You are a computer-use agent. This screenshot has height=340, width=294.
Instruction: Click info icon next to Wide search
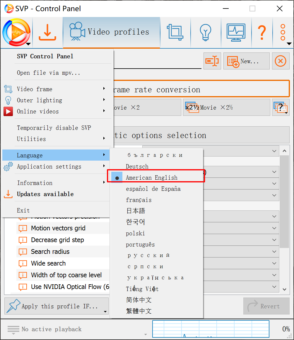click(23, 263)
